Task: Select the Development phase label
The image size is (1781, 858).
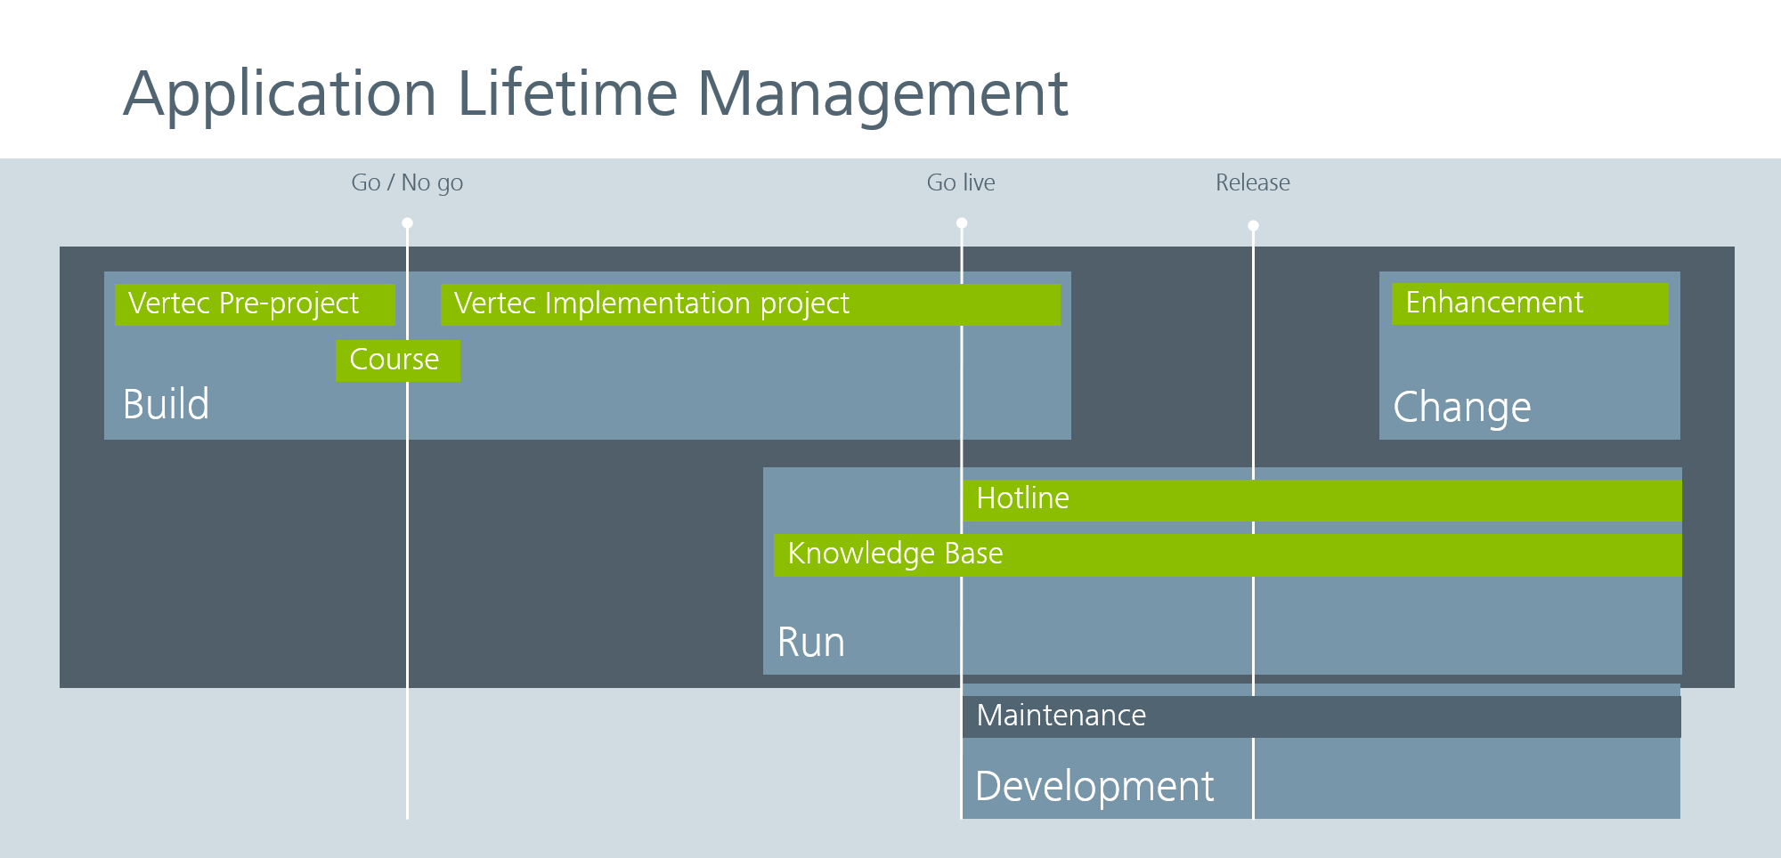Action: point(1094,787)
